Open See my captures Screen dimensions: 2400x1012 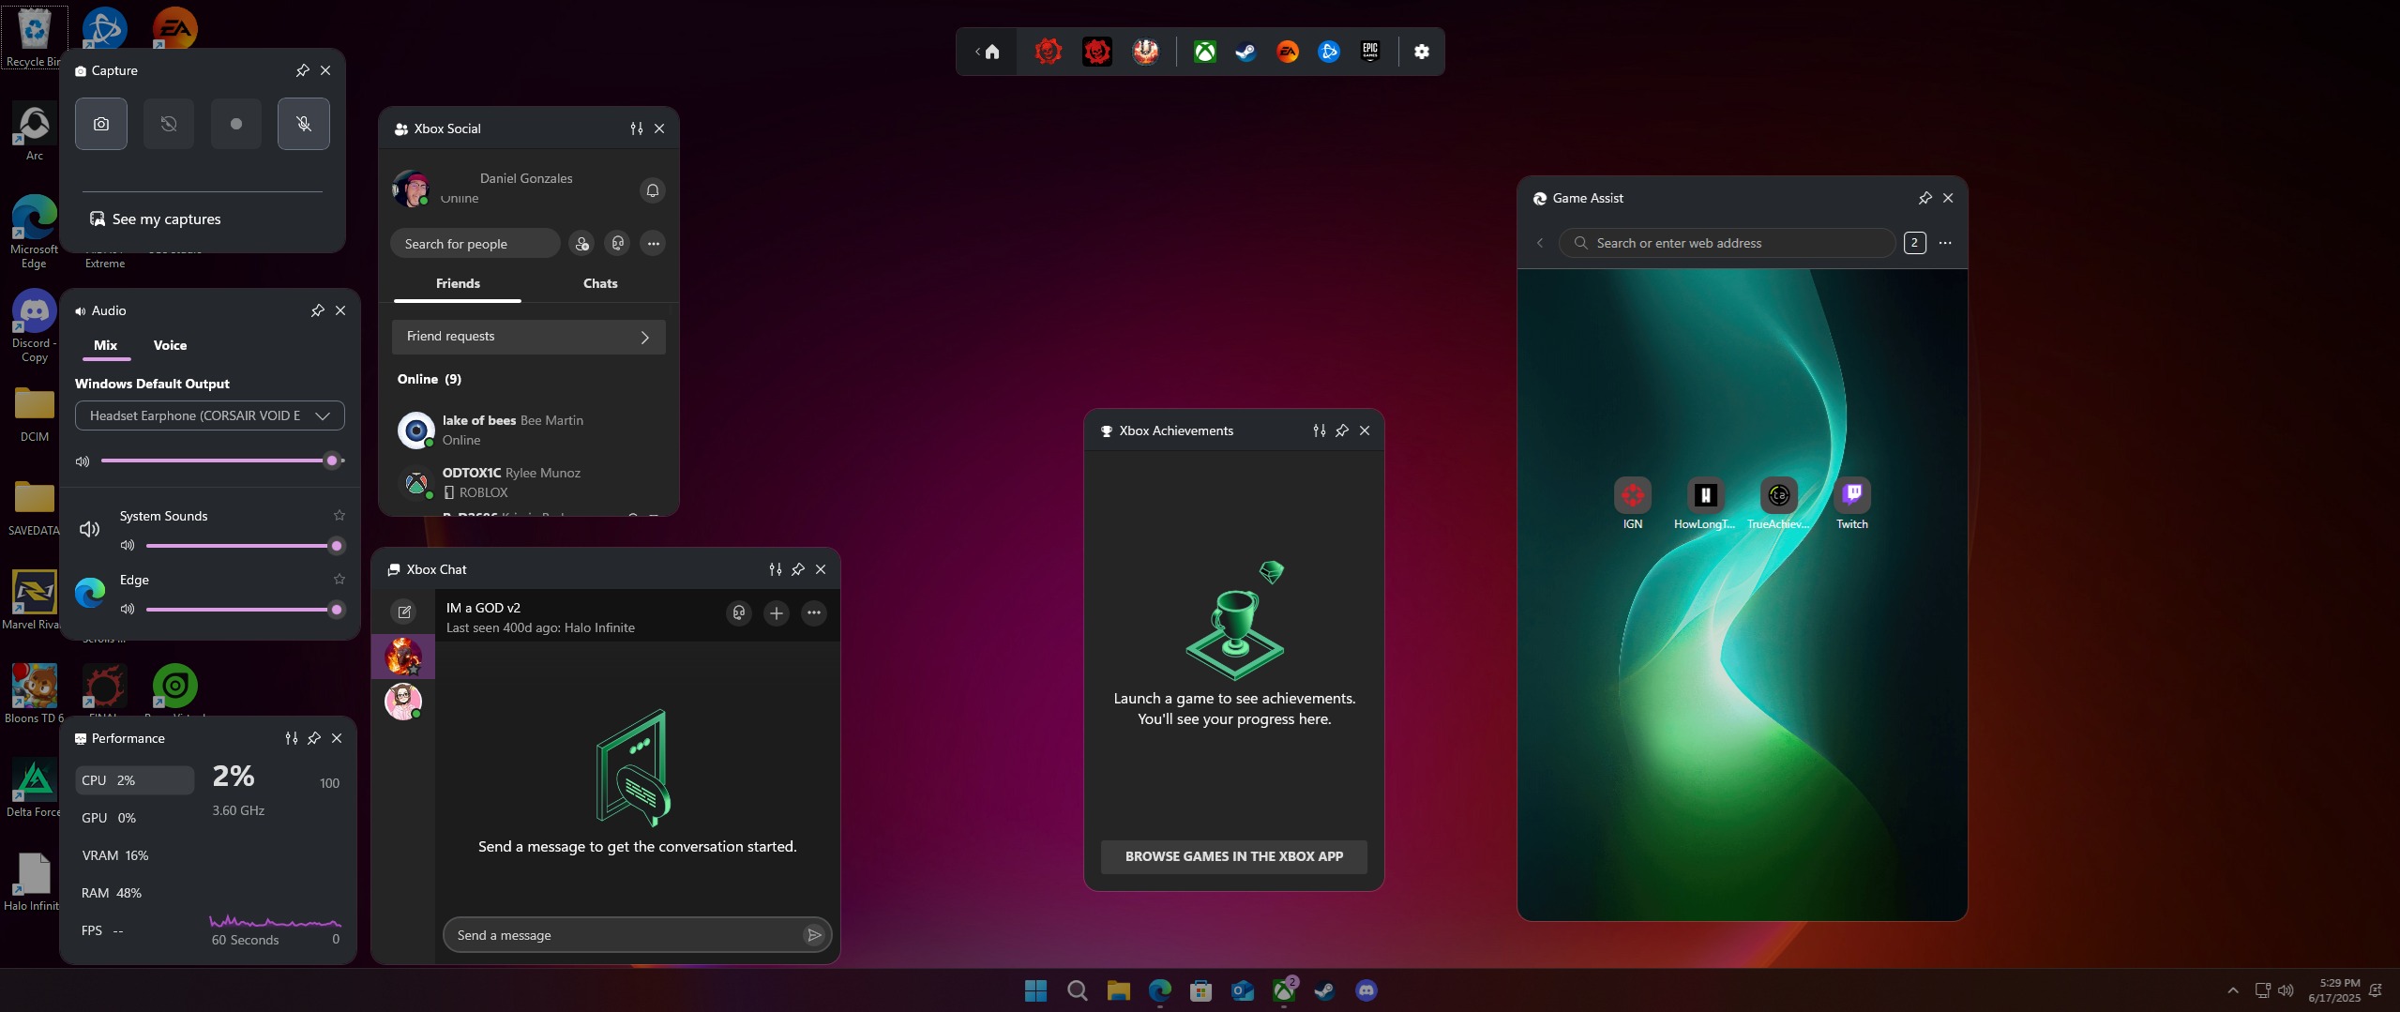click(156, 219)
